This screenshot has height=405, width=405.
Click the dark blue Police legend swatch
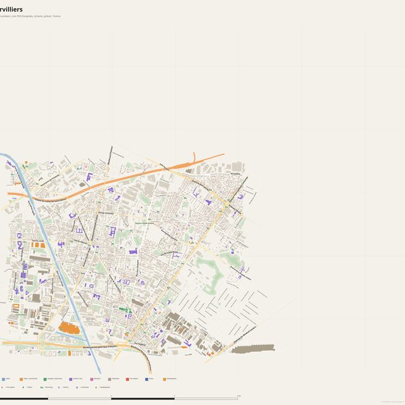pos(146,379)
